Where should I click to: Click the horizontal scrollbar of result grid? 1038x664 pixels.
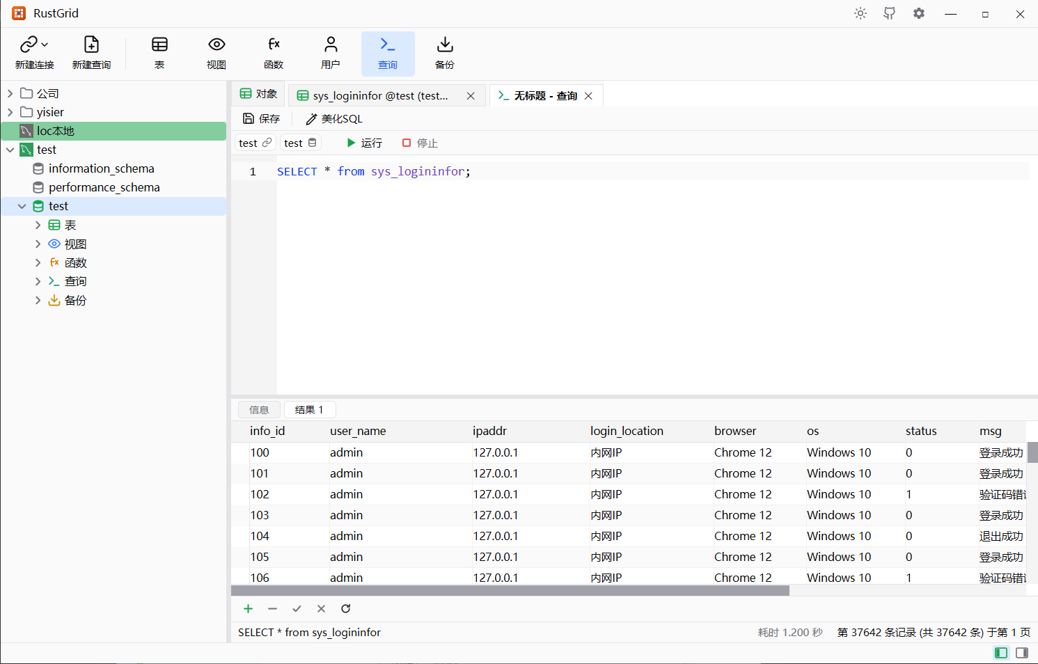tap(510, 590)
